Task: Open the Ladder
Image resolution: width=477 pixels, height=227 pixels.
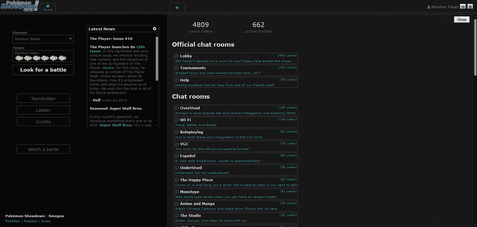Action: coord(43,110)
